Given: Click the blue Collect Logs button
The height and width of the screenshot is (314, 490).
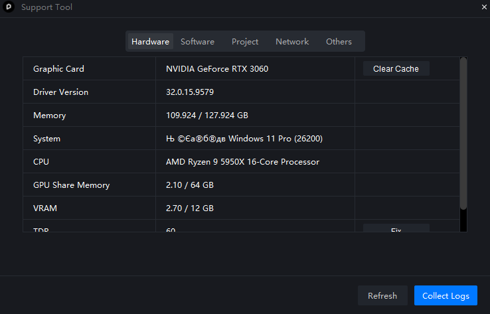Looking at the screenshot, I should (x=446, y=295).
